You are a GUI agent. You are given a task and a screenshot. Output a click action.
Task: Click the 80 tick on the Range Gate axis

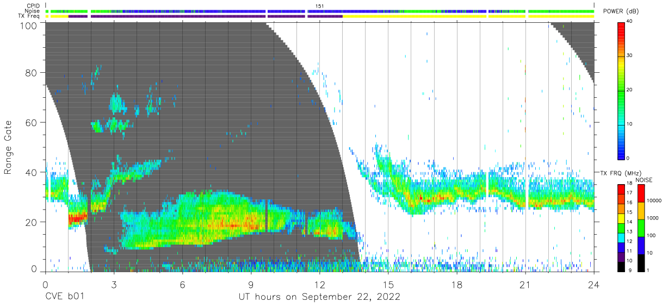point(32,73)
